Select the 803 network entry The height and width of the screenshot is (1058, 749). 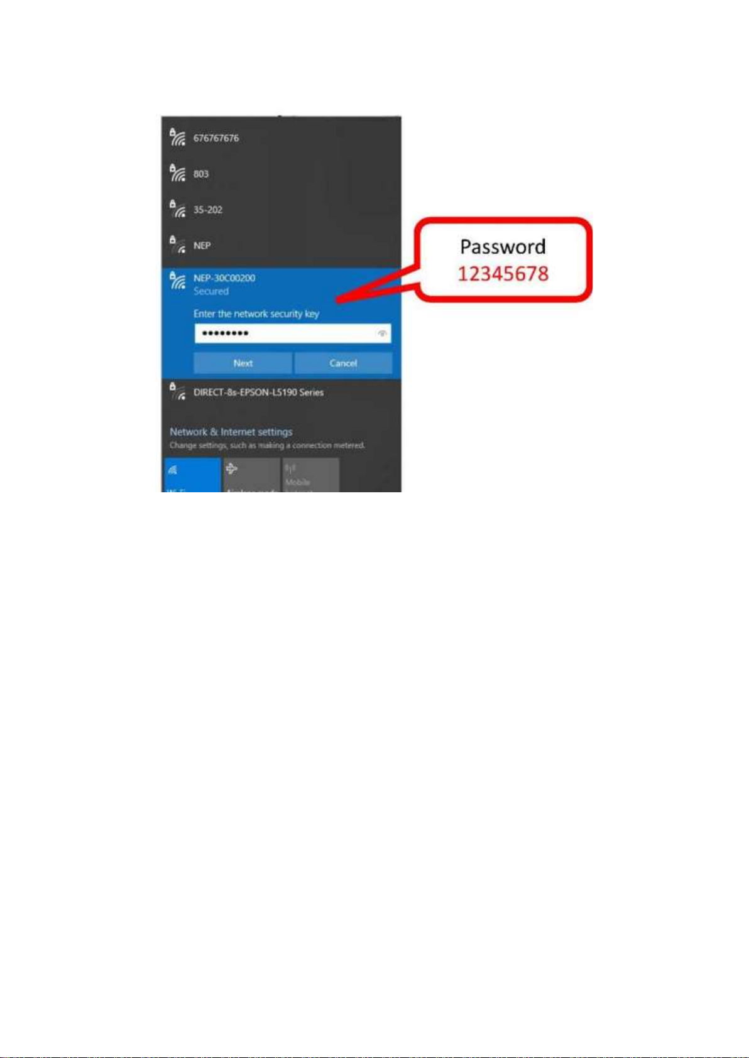click(281, 174)
